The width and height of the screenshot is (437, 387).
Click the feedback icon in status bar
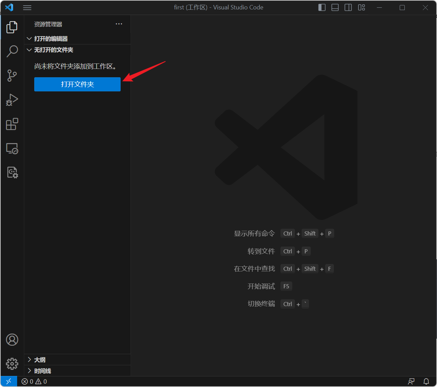click(x=411, y=381)
